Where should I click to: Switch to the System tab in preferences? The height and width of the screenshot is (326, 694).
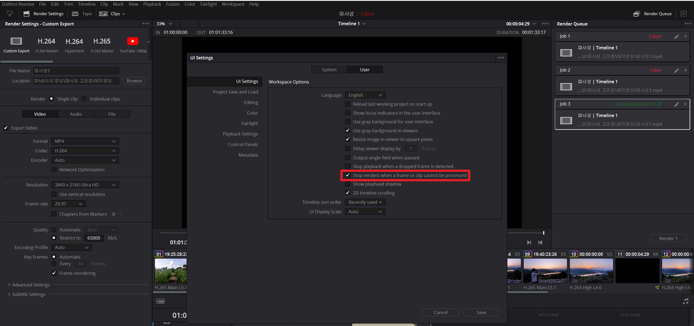(329, 70)
